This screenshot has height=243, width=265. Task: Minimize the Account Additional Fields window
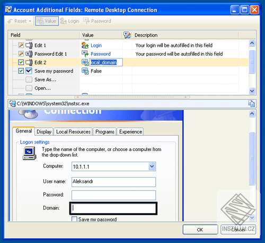tap(235, 10)
